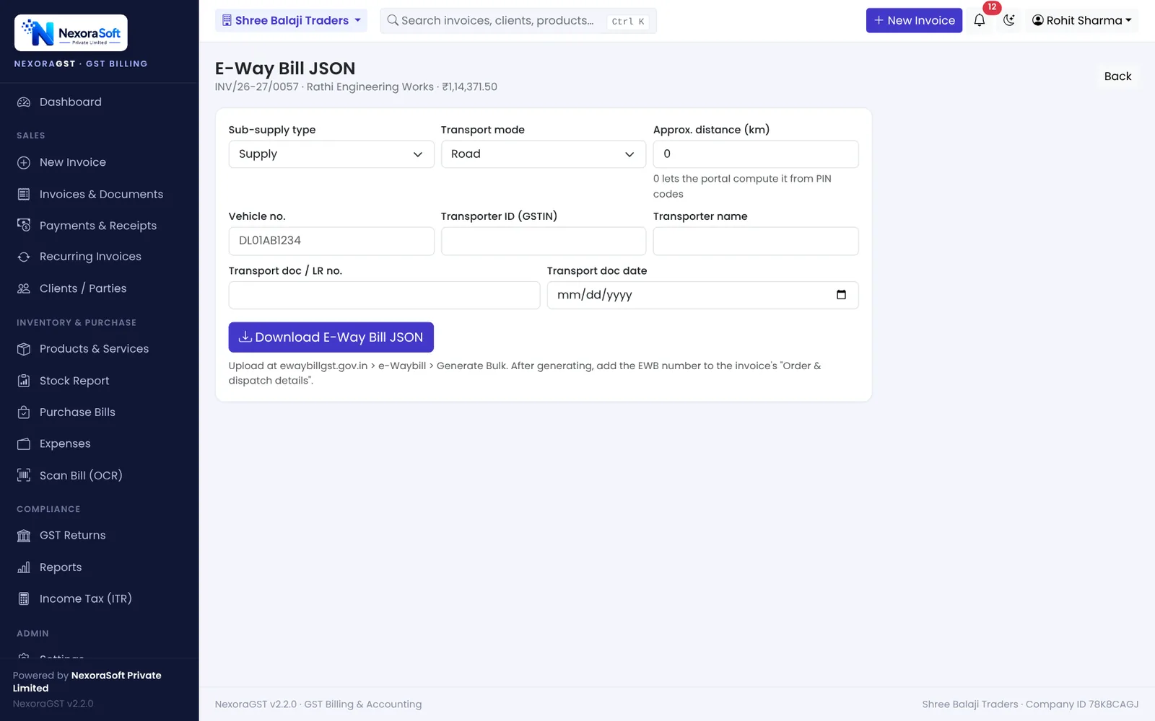Click the Vehicle no. input field
The image size is (1155, 721).
point(331,241)
